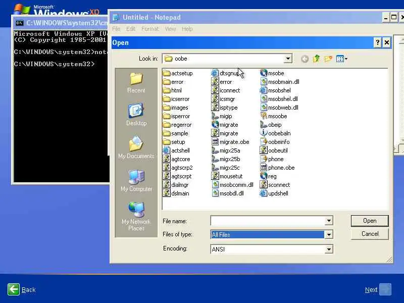Go to Desktop in places bar
The image size is (404, 303).
[136, 115]
